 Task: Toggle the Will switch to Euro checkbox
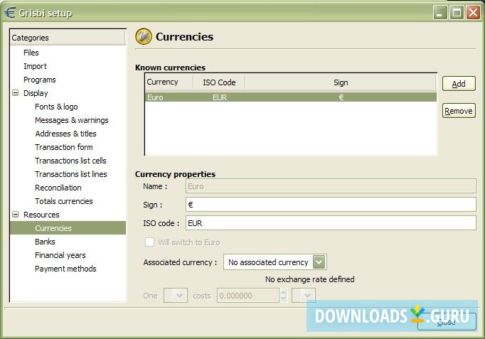click(x=150, y=242)
